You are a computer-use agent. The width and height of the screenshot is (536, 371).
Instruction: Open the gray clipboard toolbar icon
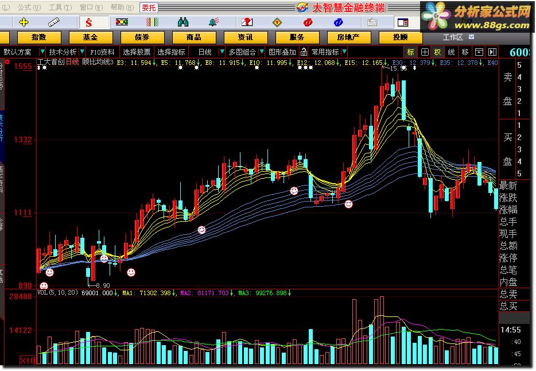point(372,22)
